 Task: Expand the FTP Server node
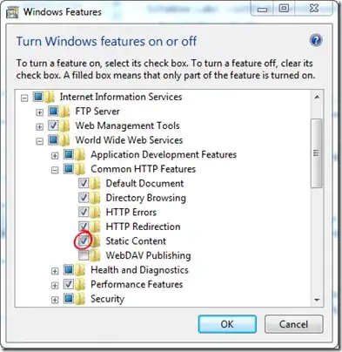[39, 112]
